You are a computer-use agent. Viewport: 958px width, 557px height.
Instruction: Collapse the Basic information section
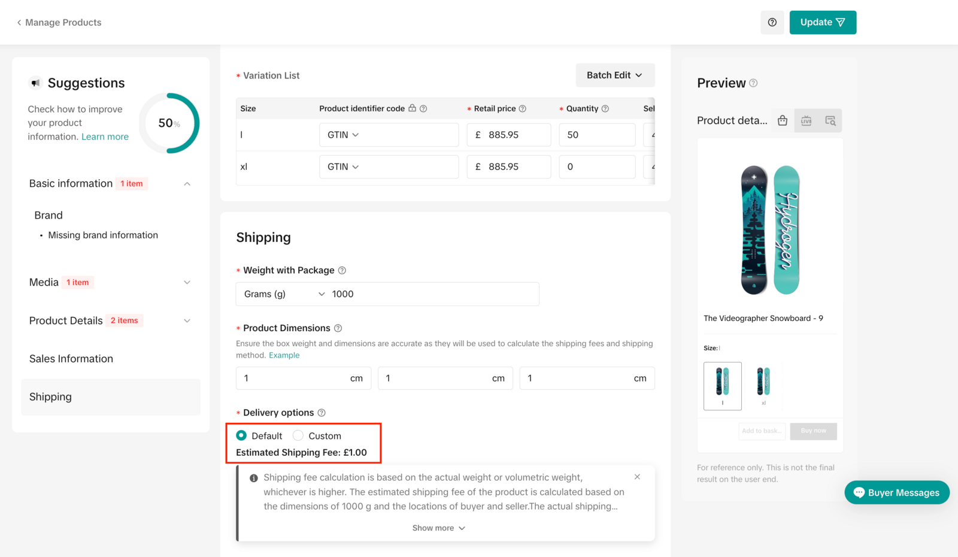click(x=187, y=184)
